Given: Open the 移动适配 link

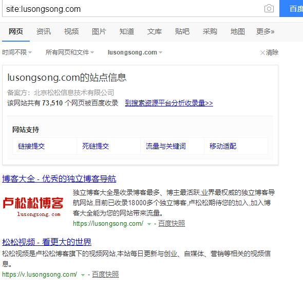Looking at the screenshot, I should pos(223,146).
